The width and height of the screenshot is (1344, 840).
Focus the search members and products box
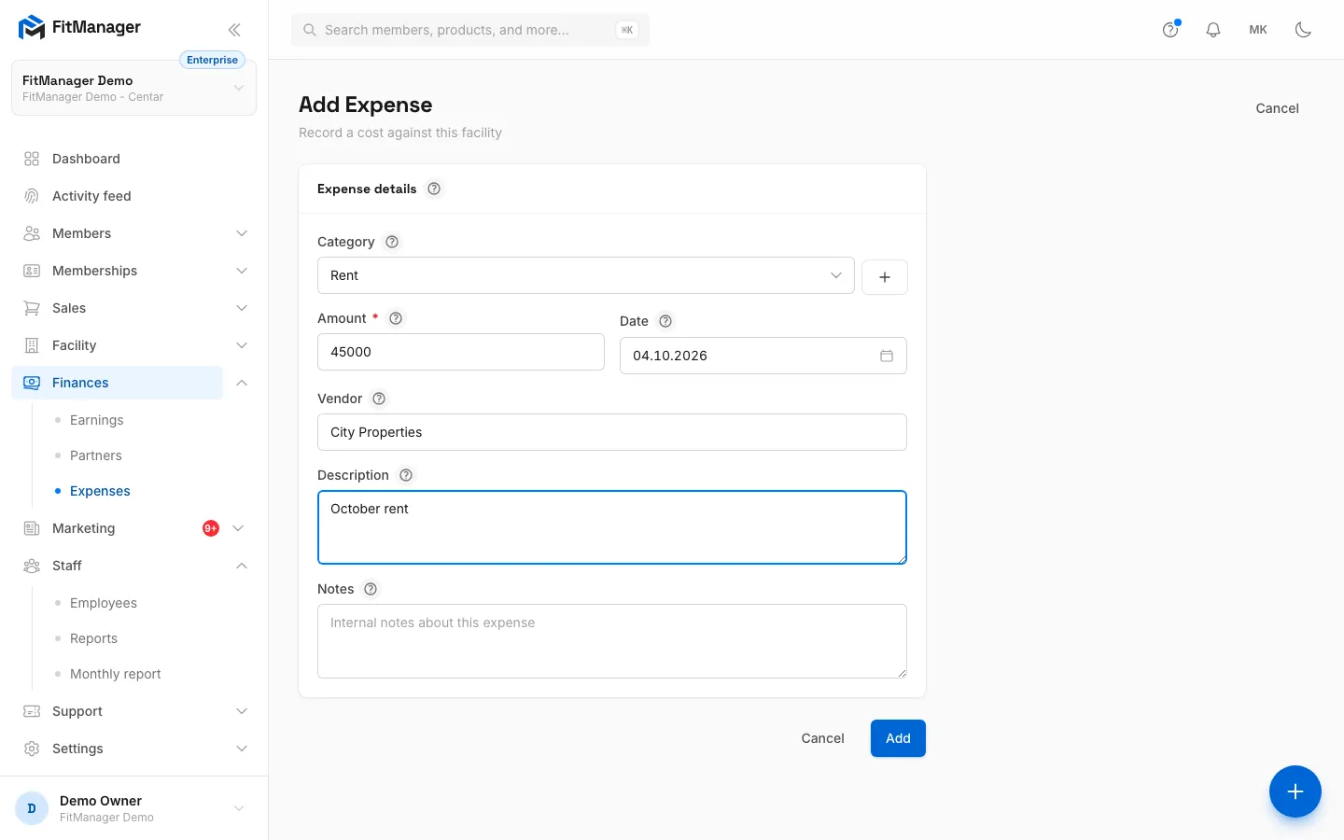click(x=470, y=30)
